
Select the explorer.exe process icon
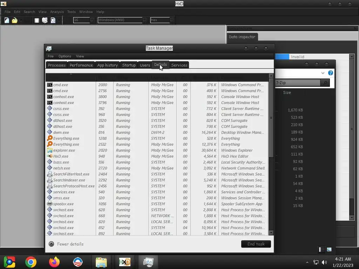50,150
